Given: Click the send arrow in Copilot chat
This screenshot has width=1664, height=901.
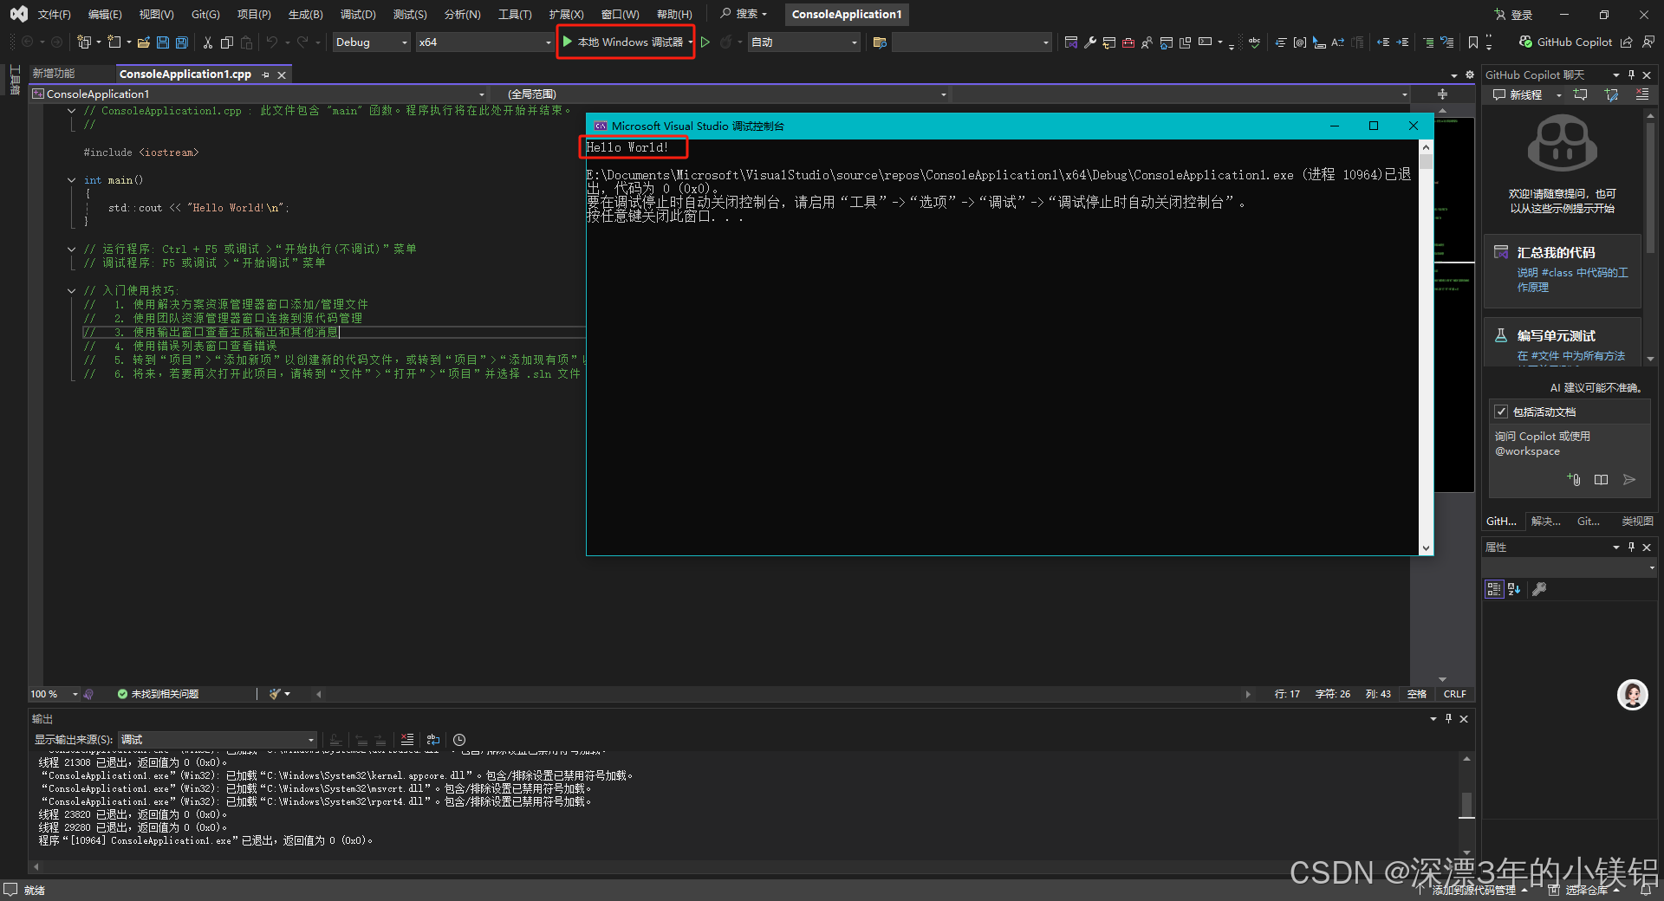Looking at the screenshot, I should (1629, 479).
